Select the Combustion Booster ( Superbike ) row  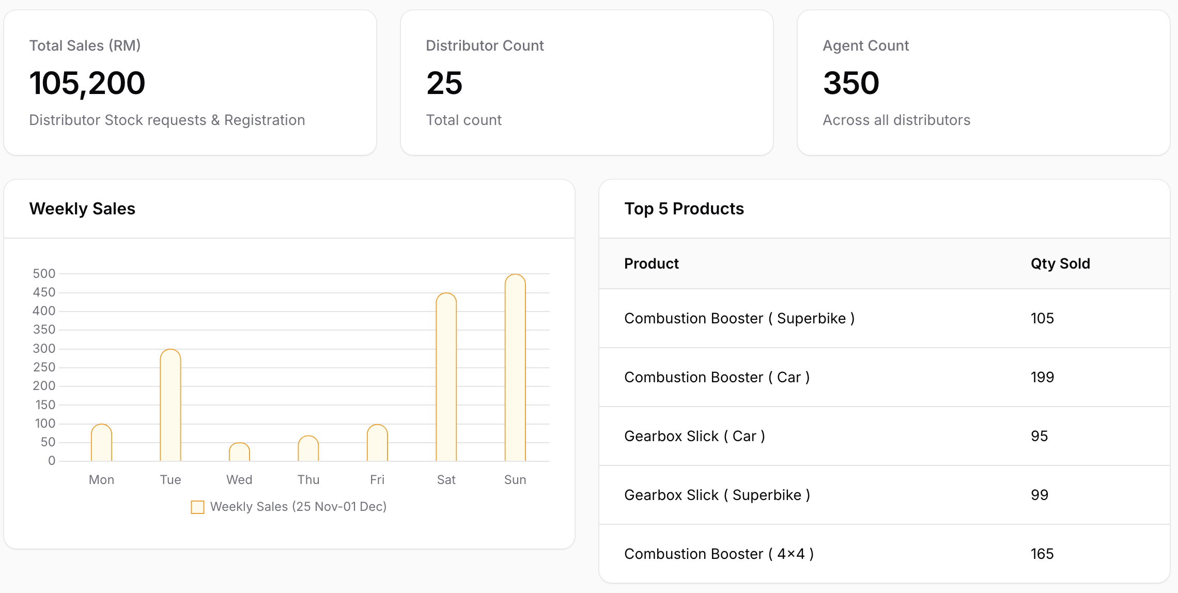point(739,318)
